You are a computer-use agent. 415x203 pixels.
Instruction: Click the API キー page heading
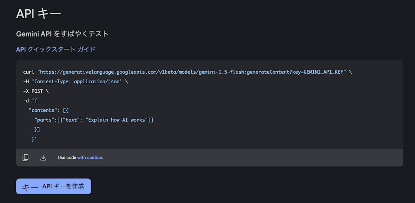point(38,14)
